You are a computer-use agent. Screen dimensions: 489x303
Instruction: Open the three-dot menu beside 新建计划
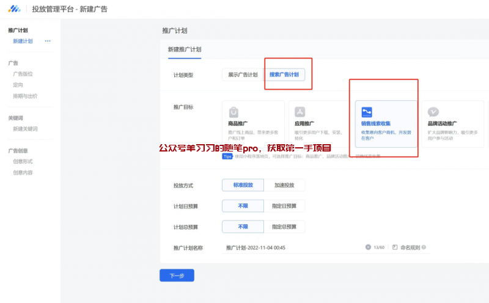point(48,42)
